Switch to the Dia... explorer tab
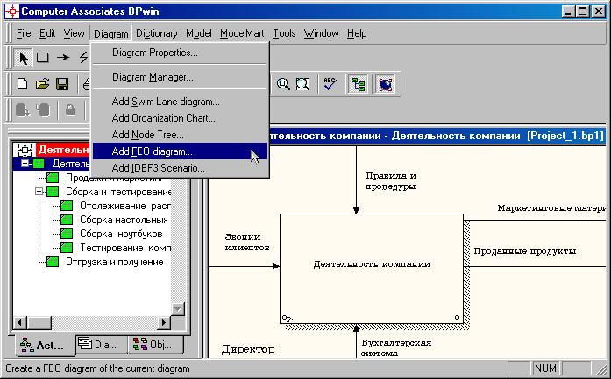 [x=102, y=345]
